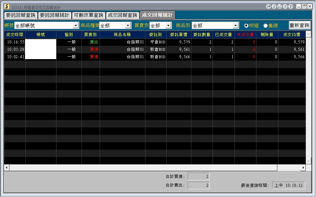Select the row with time 10:02:41

155,57
